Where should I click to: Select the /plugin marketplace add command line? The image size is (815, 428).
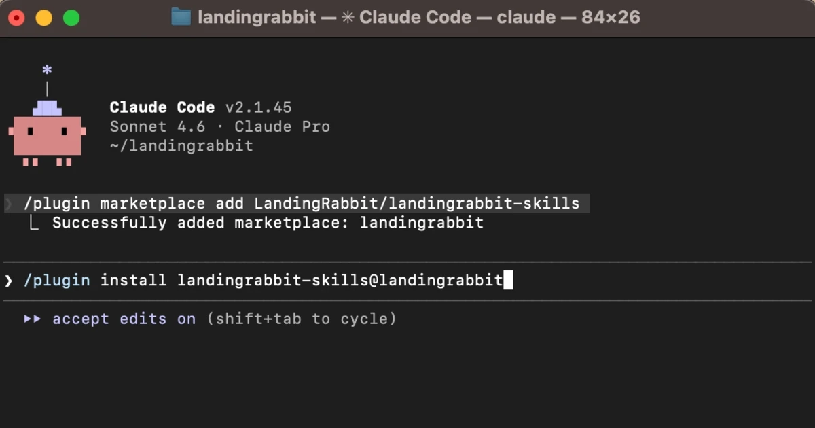pyautogui.click(x=302, y=203)
